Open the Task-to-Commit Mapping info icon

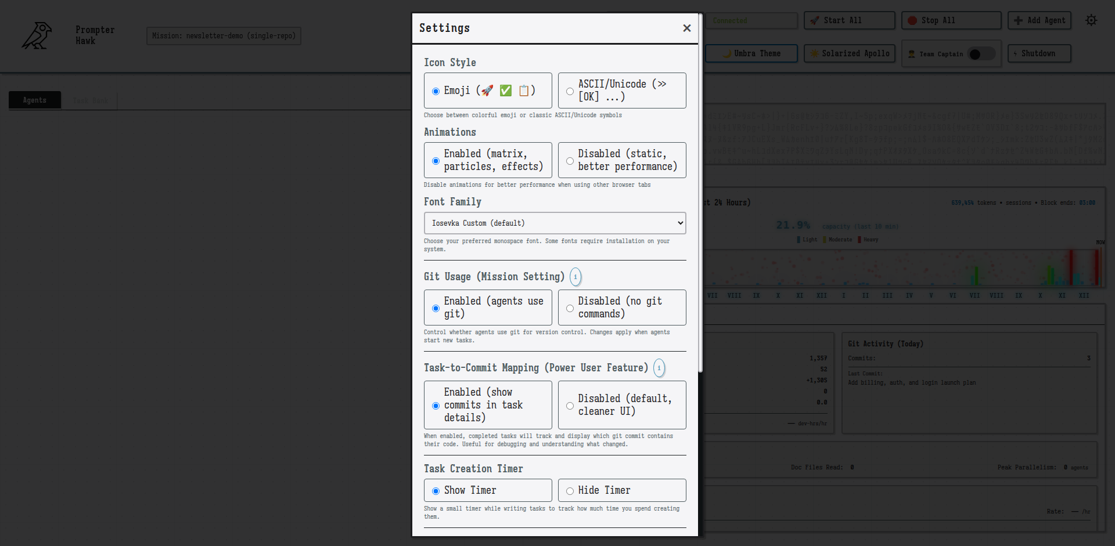(x=659, y=368)
